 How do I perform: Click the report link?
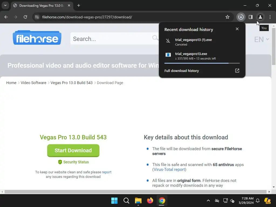tap(106, 172)
